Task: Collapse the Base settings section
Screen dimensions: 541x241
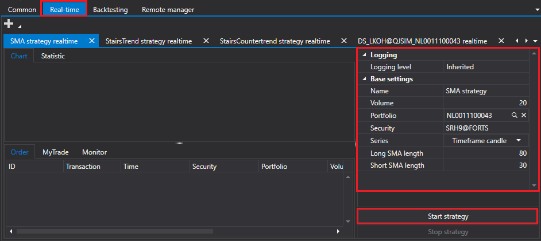Action: point(364,79)
